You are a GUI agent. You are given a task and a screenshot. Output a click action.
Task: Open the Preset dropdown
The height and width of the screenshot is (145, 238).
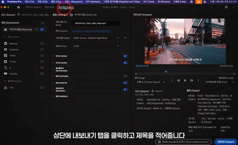click(x=96, y=38)
